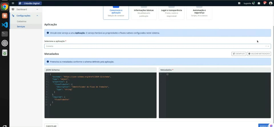Click the Suporte text link
Image resolution: width=274 pixels, height=127 pixels.
(x=247, y=3)
